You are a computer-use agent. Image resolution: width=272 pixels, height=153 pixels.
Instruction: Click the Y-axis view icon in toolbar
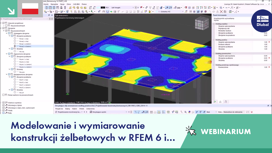tap(201, 8)
